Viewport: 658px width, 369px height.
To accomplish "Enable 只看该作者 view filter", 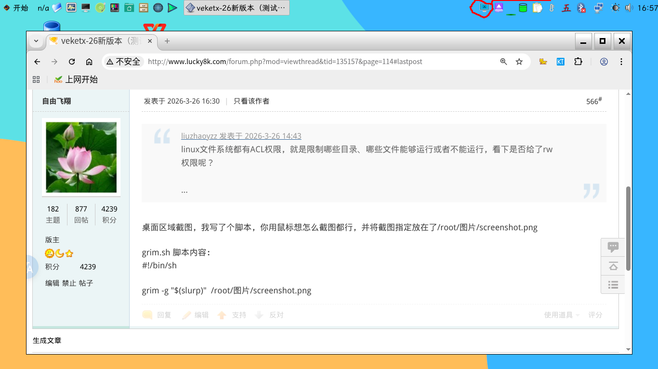I will tap(251, 101).
